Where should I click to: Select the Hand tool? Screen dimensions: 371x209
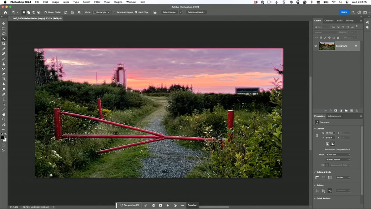4,114
